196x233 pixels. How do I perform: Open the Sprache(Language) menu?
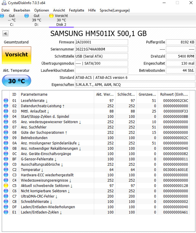tap(115, 10)
